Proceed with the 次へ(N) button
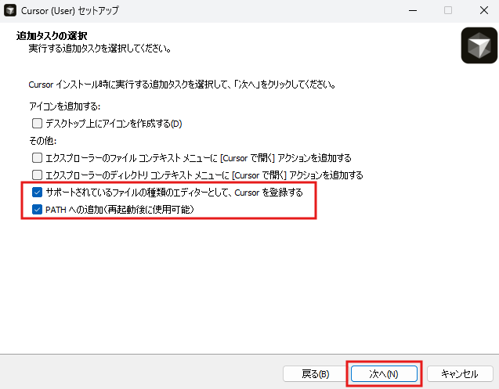499x389 pixels. (x=384, y=373)
